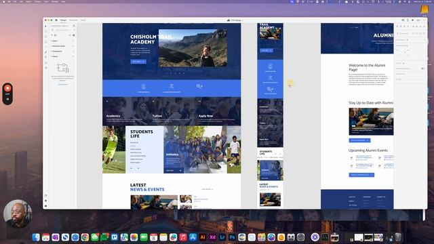This screenshot has width=434, height=244.
Task: Select the Apply Now card on canvas
Action: click(218, 111)
